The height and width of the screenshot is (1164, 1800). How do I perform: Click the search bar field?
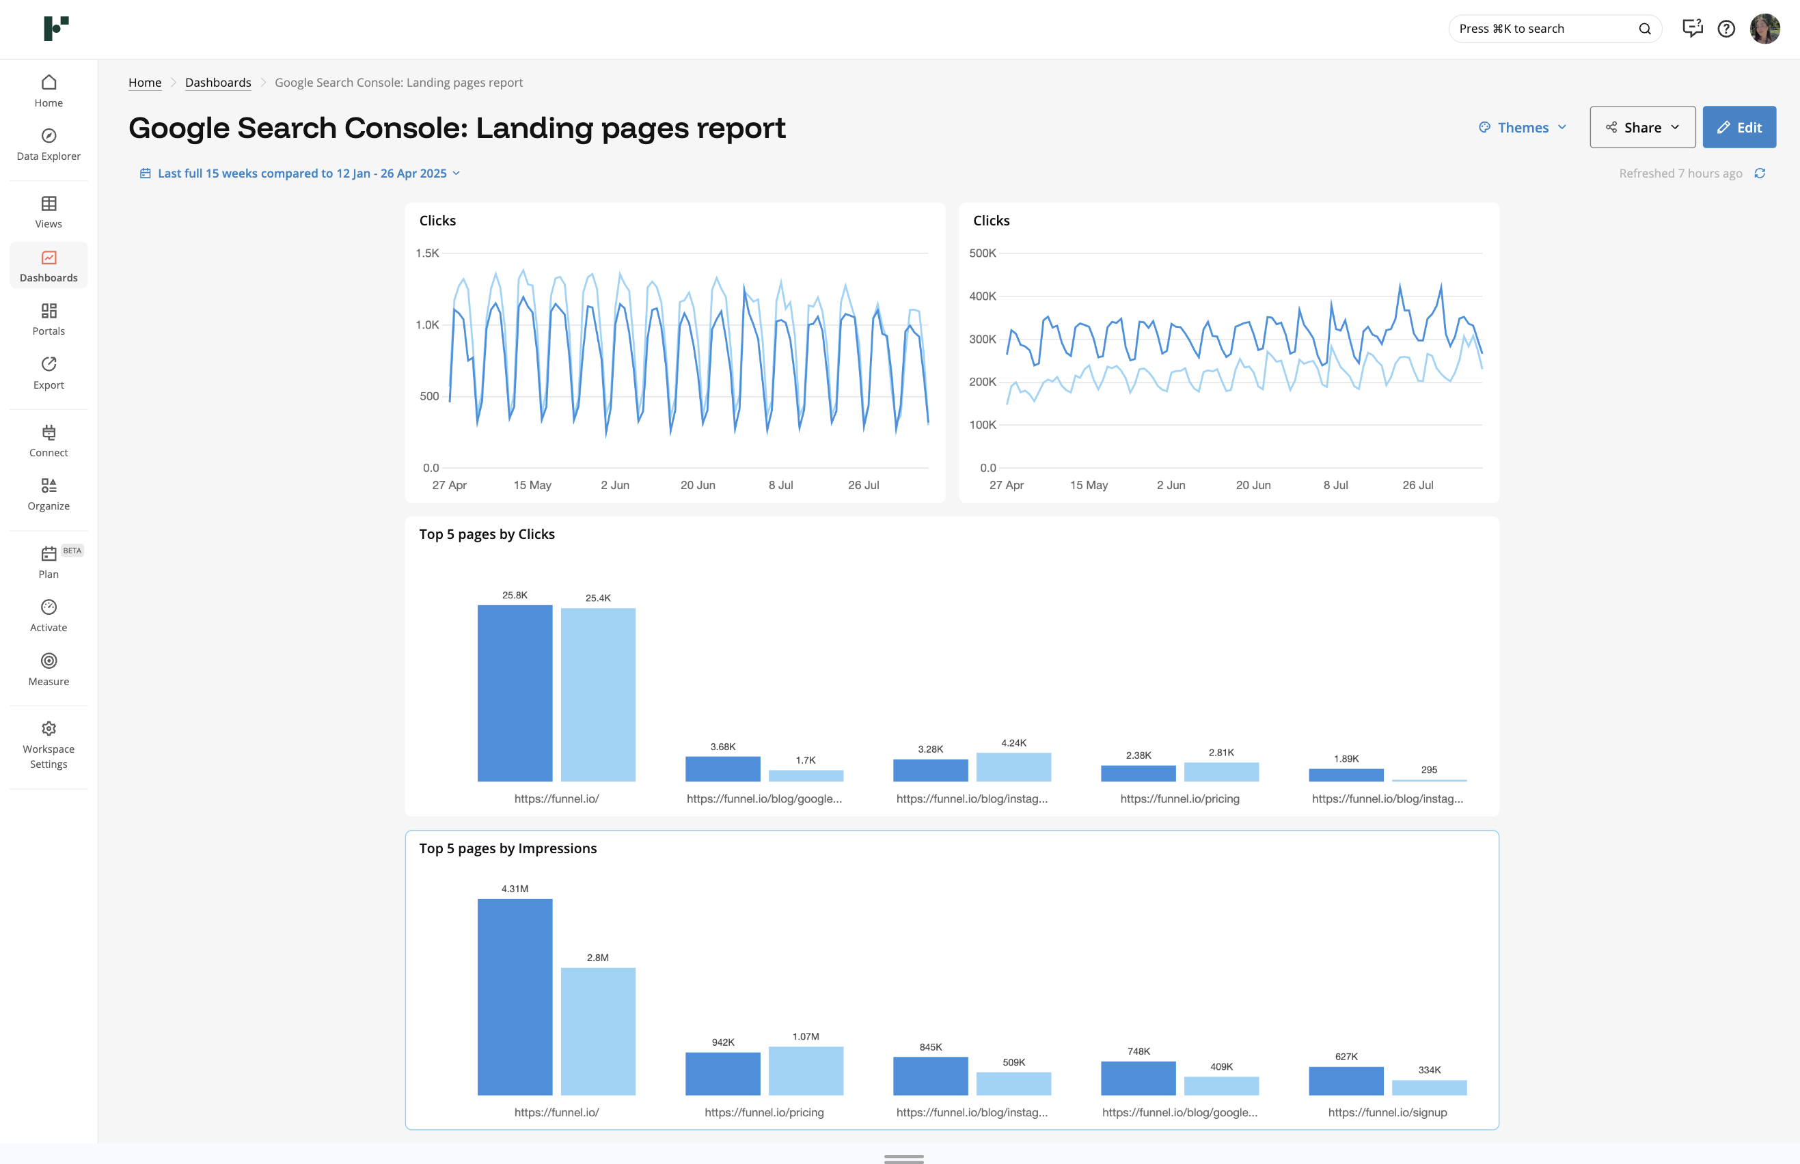pyautogui.click(x=1542, y=28)
